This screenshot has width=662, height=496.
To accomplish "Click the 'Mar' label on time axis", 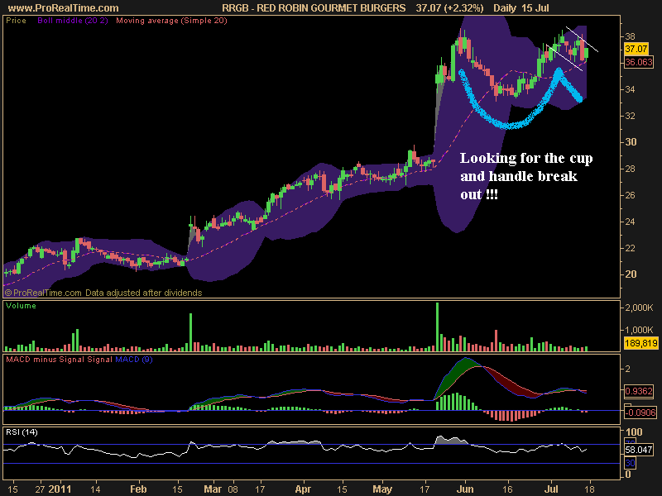I will coord(213,489).
